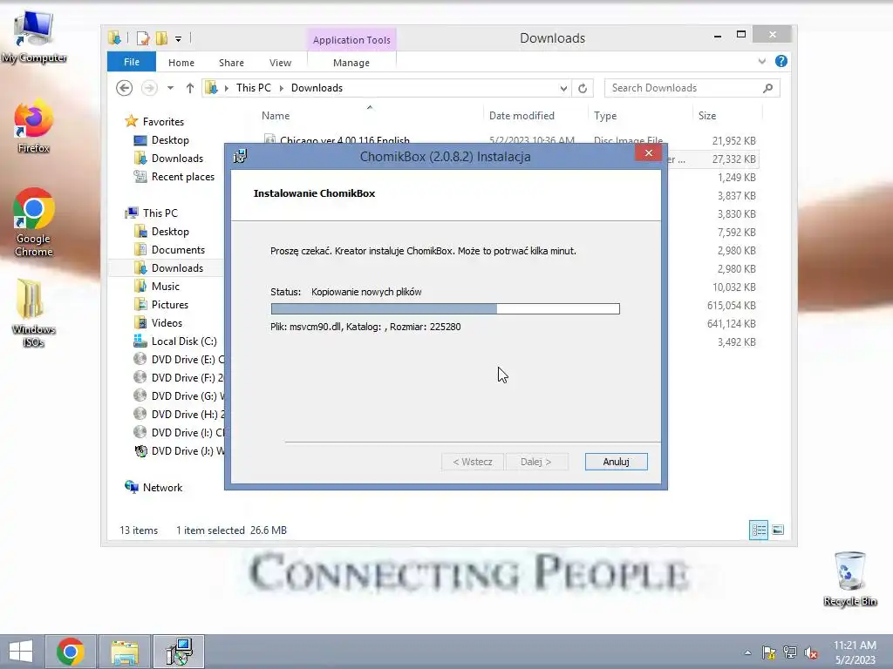This screenshot has height=669, width=893.
Task: Select Network in the navigation pane
Action: [162, 488]
